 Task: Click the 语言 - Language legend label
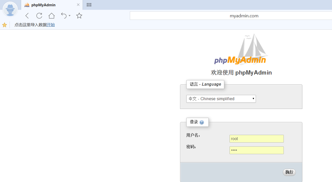click(x=205, y=84)
